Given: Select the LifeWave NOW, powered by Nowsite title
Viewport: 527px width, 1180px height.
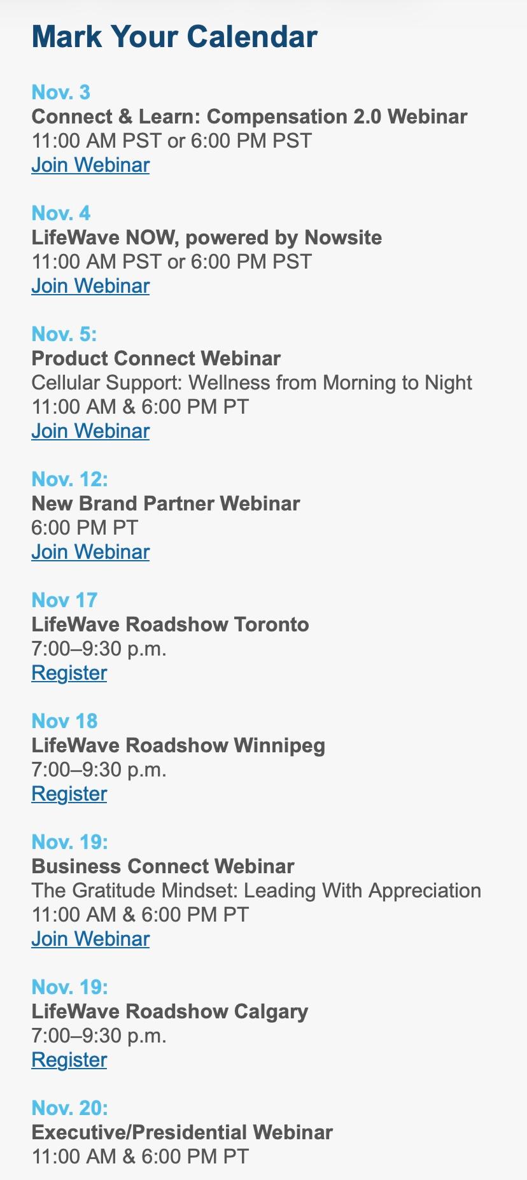Looking at the screenshot, I should click(x=207, y=237).
